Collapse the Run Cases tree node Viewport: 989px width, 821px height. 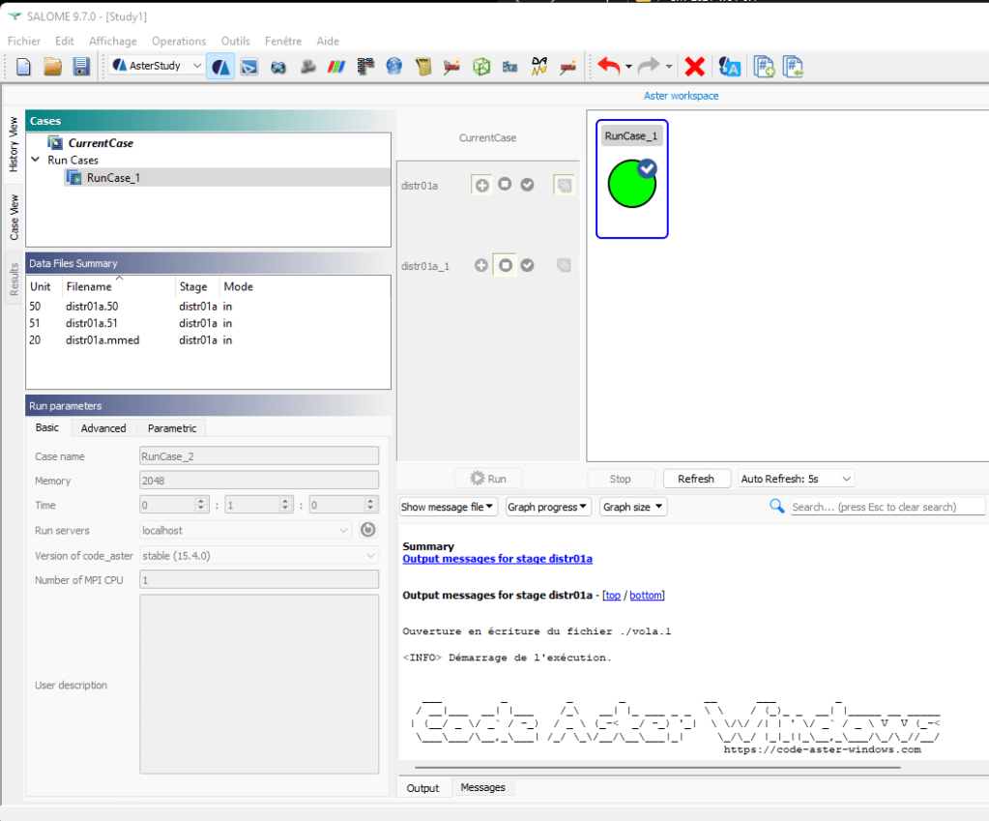(x=36, y=161)
